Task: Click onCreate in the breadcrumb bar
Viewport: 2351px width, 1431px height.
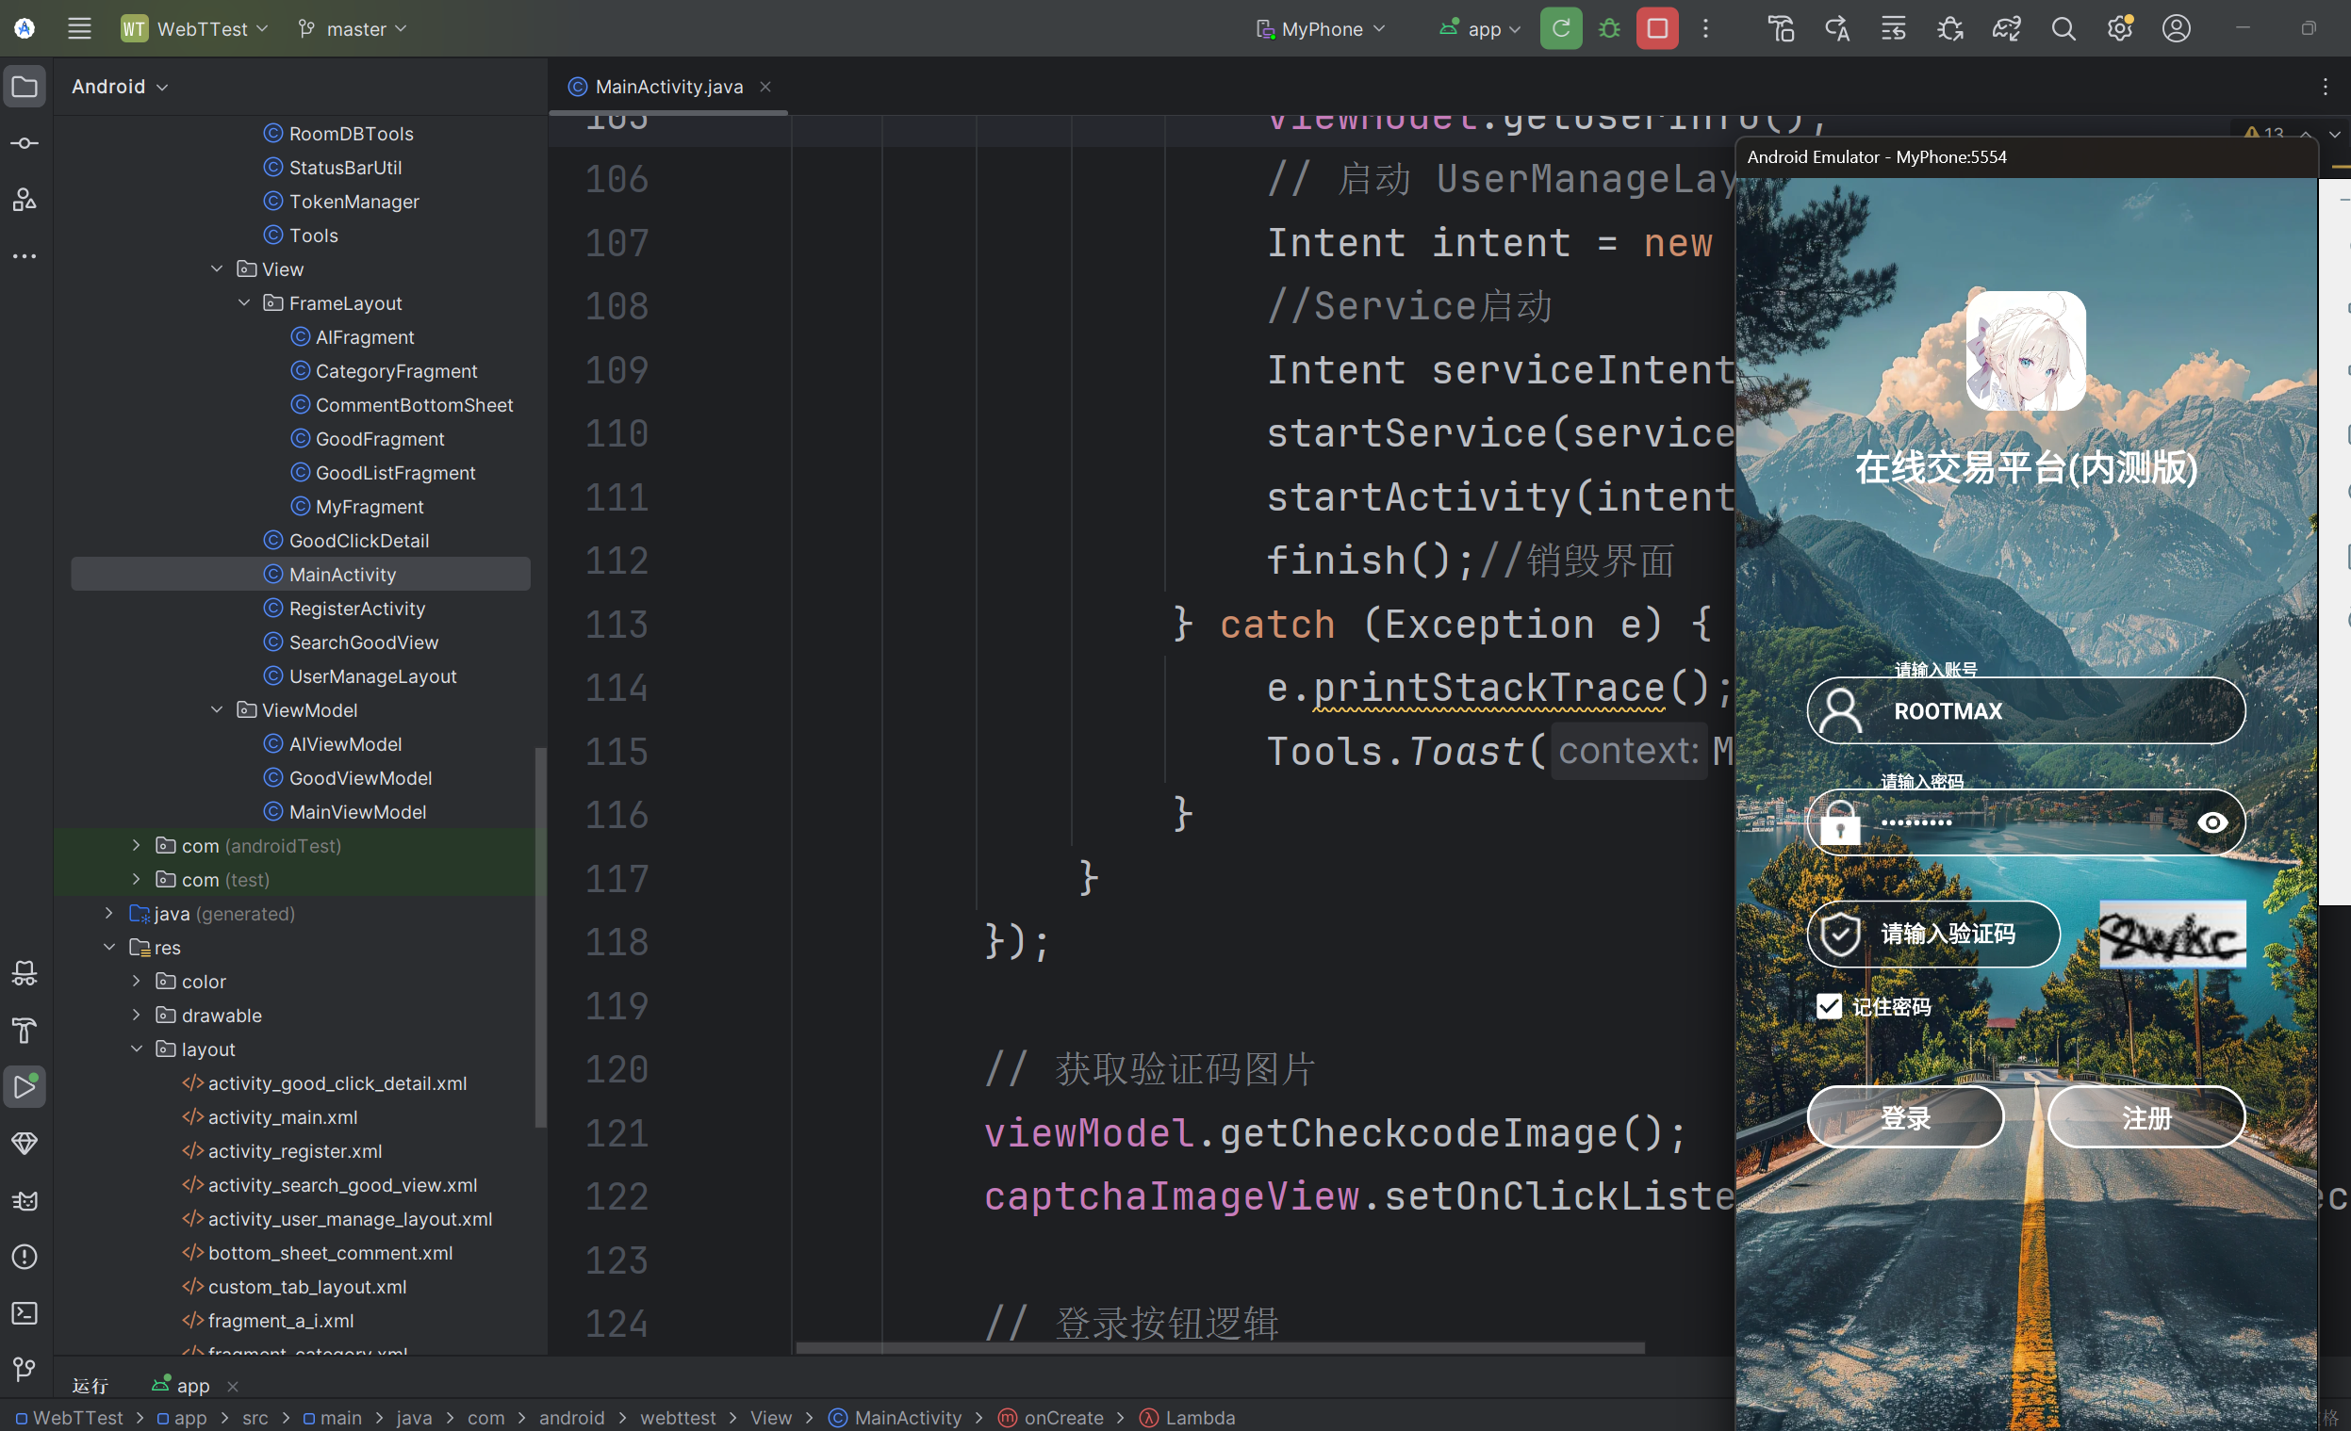Action: 1051,1418
